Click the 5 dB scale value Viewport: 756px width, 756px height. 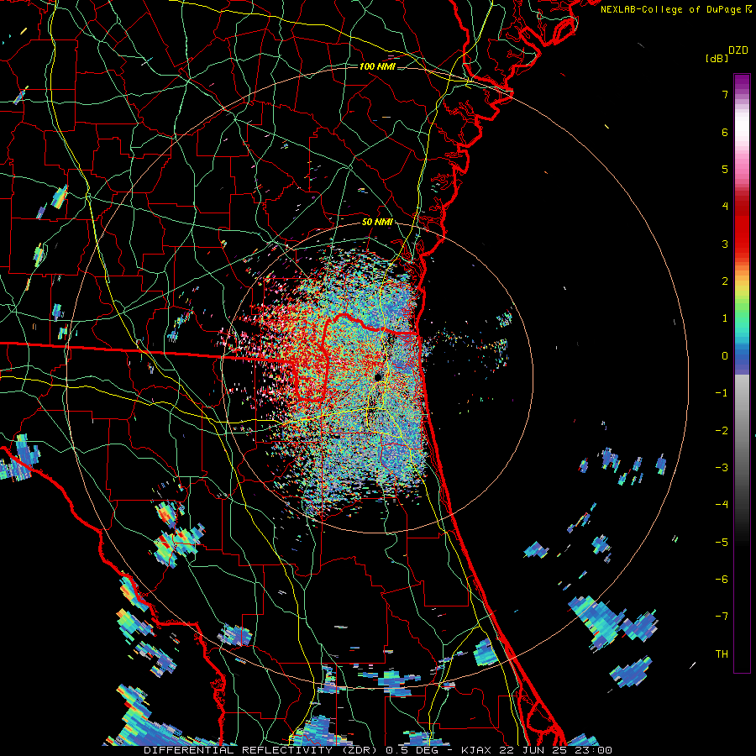(x=725, y=169)
